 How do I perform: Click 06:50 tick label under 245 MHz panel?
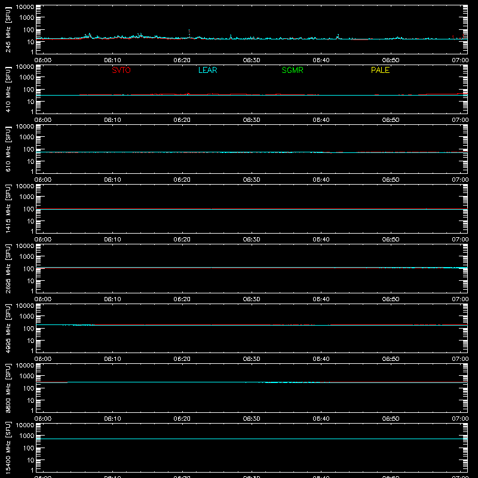pyautogui.click(x=391, y=60)
